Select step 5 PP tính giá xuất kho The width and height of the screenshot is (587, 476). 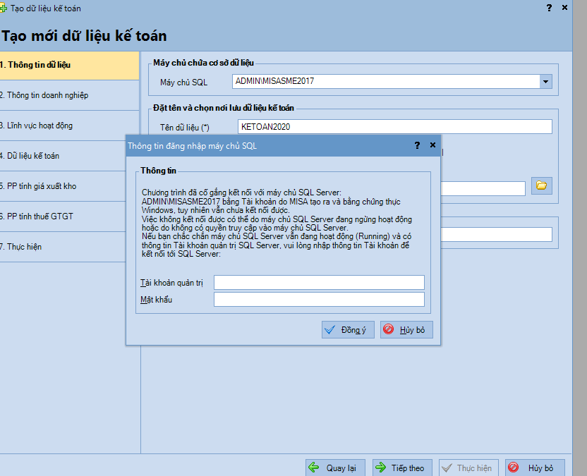[x=69, y=186]
